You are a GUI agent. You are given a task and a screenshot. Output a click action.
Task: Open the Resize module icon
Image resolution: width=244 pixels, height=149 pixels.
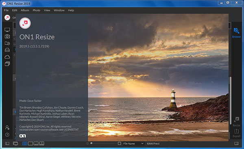pos(236,122)
